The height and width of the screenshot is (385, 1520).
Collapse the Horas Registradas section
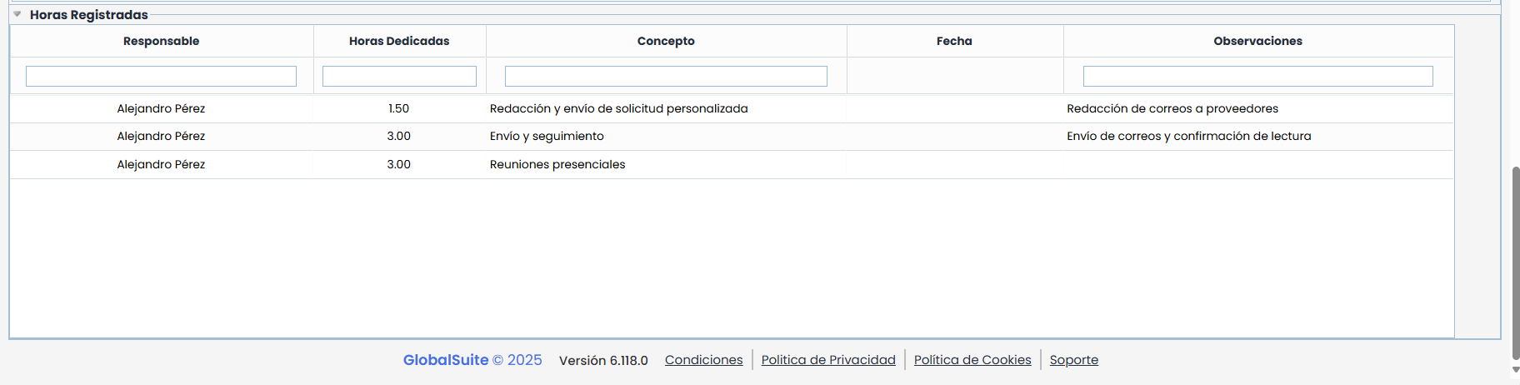(x=17, y=14)
